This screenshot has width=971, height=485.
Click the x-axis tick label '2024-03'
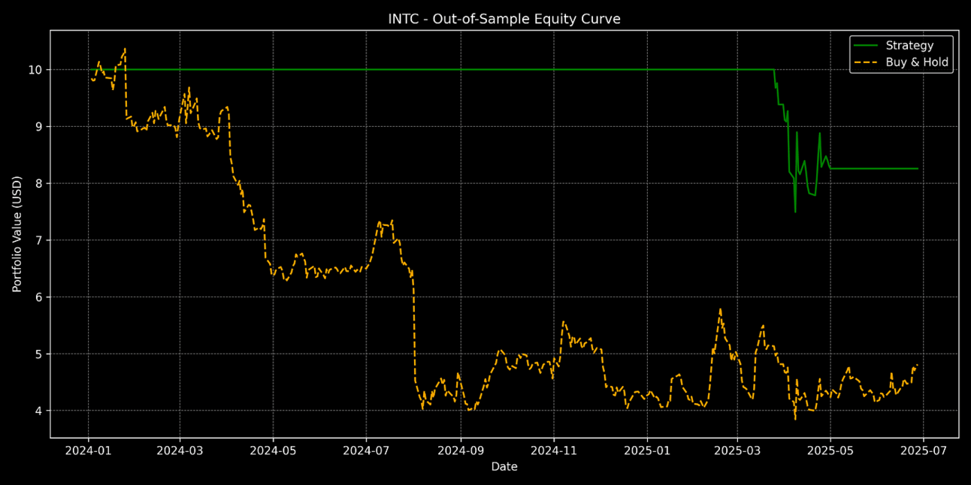[180, 450]
